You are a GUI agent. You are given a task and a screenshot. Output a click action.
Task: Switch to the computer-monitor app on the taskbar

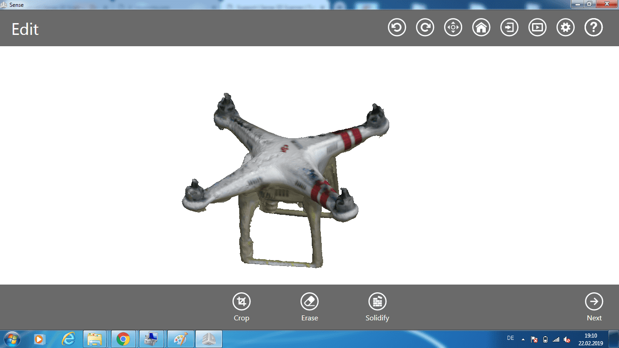151,339
